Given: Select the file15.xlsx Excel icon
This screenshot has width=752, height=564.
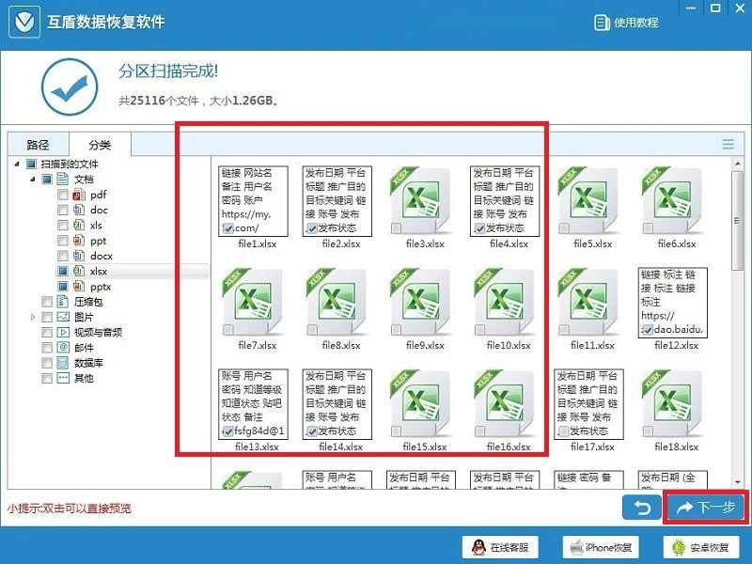Looking at the screenshot, I should click(x=420, y=404).
